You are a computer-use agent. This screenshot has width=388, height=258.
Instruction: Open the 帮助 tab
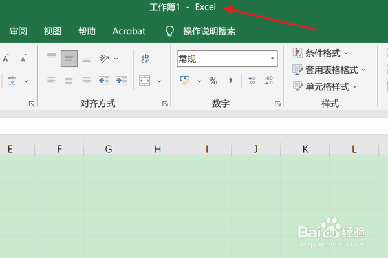[87, 32]
